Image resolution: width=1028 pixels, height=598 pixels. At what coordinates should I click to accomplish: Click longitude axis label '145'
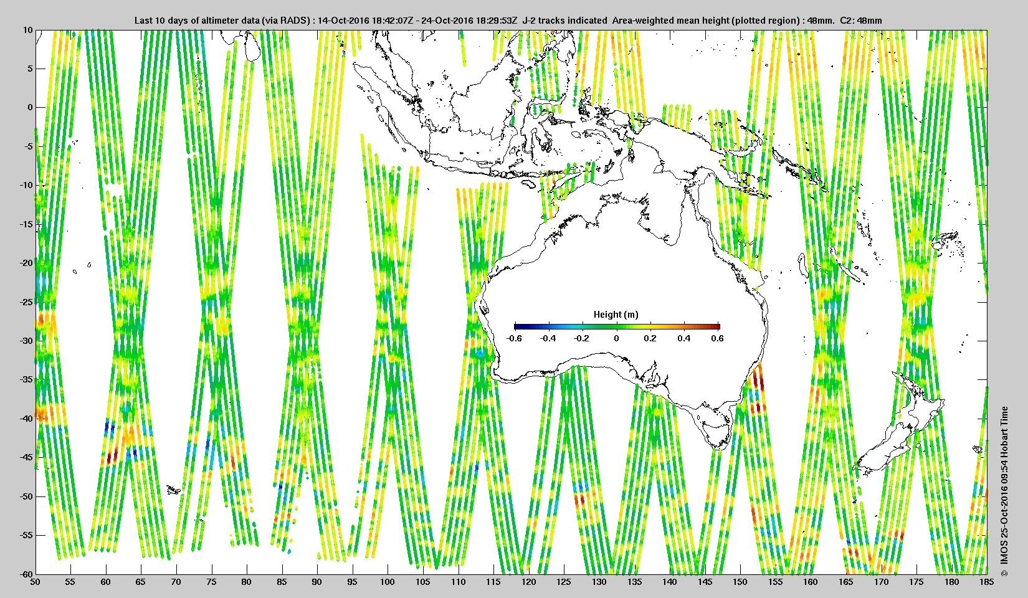click(x=705, y=582)
